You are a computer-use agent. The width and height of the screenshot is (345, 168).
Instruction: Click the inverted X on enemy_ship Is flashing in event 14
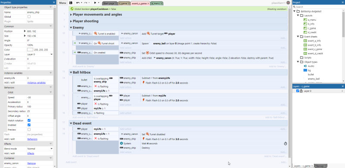point(95,86)
